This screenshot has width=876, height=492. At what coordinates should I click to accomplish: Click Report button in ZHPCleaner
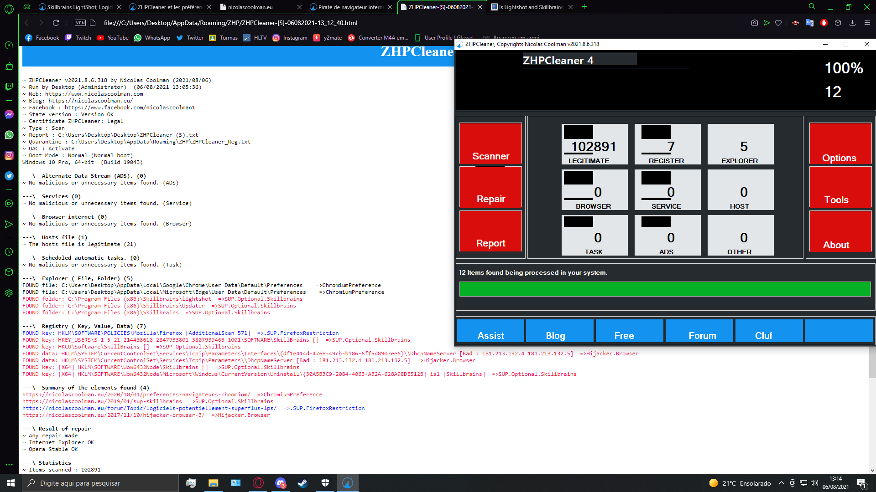tap(490, 231)
